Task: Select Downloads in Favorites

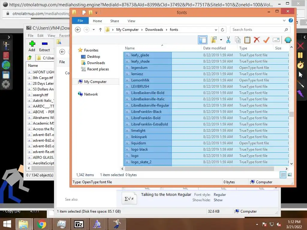Action: (96, 63)
